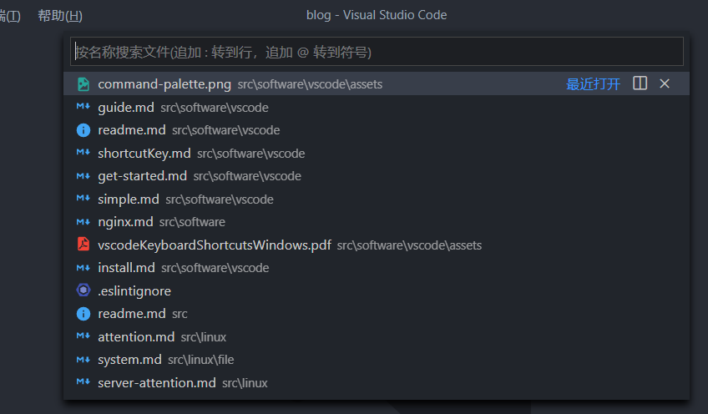The image size is (708, 414).
Task: Select get-started.md in the file list
Action: [143, 176]
